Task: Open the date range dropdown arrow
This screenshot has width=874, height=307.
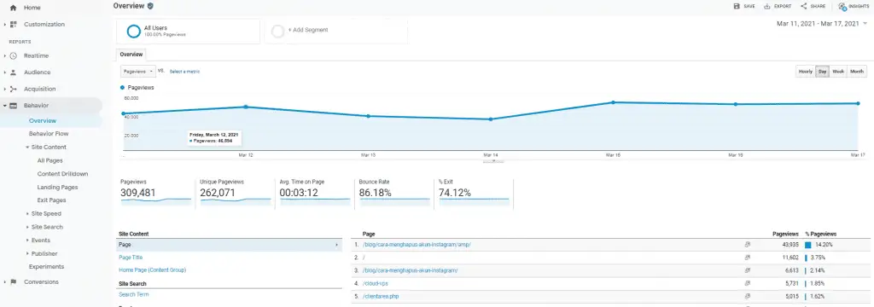Action: pos(865,24)
